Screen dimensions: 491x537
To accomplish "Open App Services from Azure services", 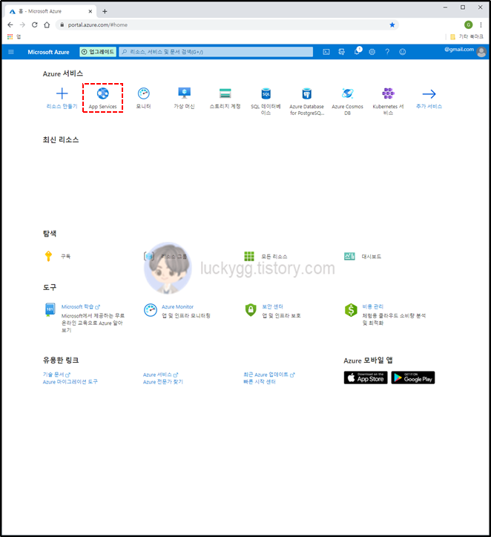I will tap(102, 98).
